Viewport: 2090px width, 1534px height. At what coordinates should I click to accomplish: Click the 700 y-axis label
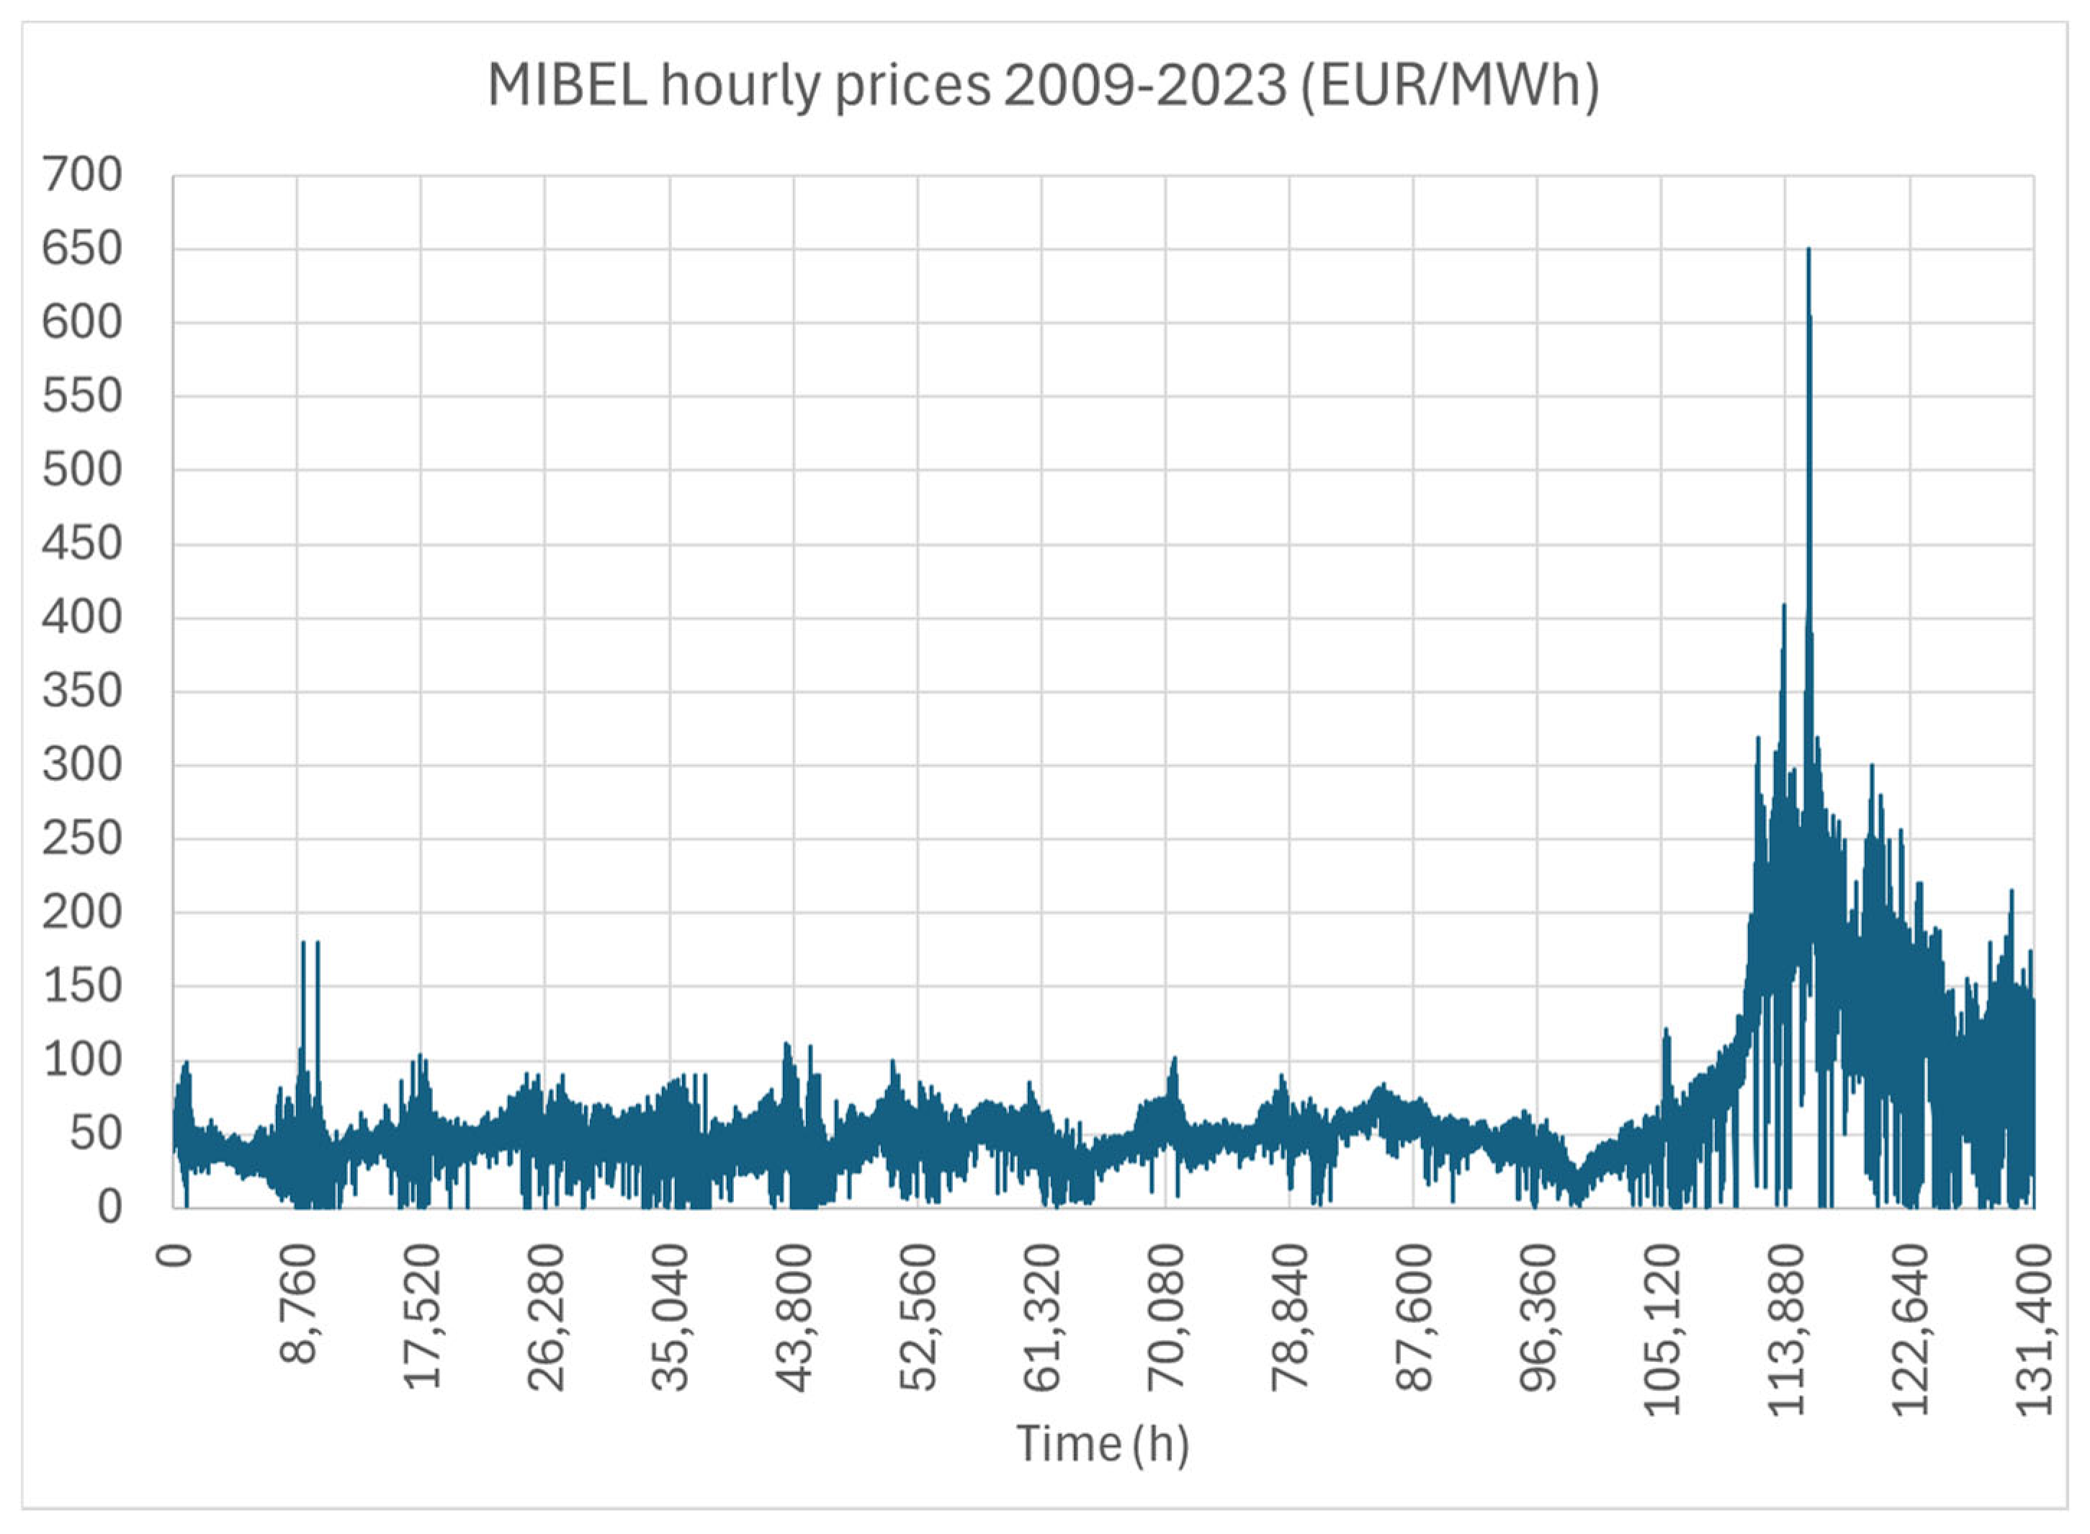[81, 174]
